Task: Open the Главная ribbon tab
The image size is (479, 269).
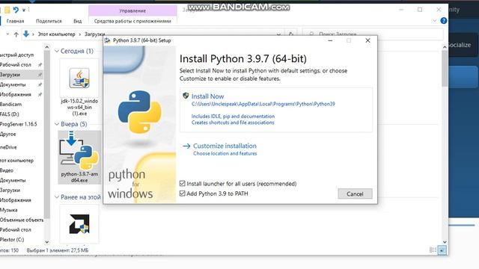Action: [15, 21]
